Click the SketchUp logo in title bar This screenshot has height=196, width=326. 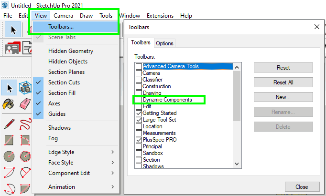click(x=5, y=5)
